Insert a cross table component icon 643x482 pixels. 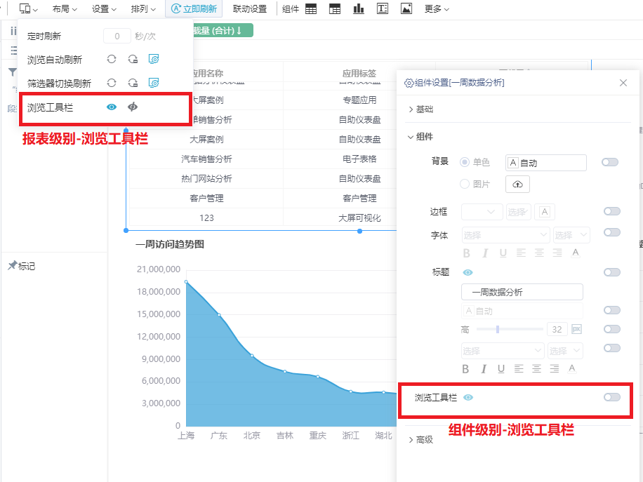(x=335, y=8)
